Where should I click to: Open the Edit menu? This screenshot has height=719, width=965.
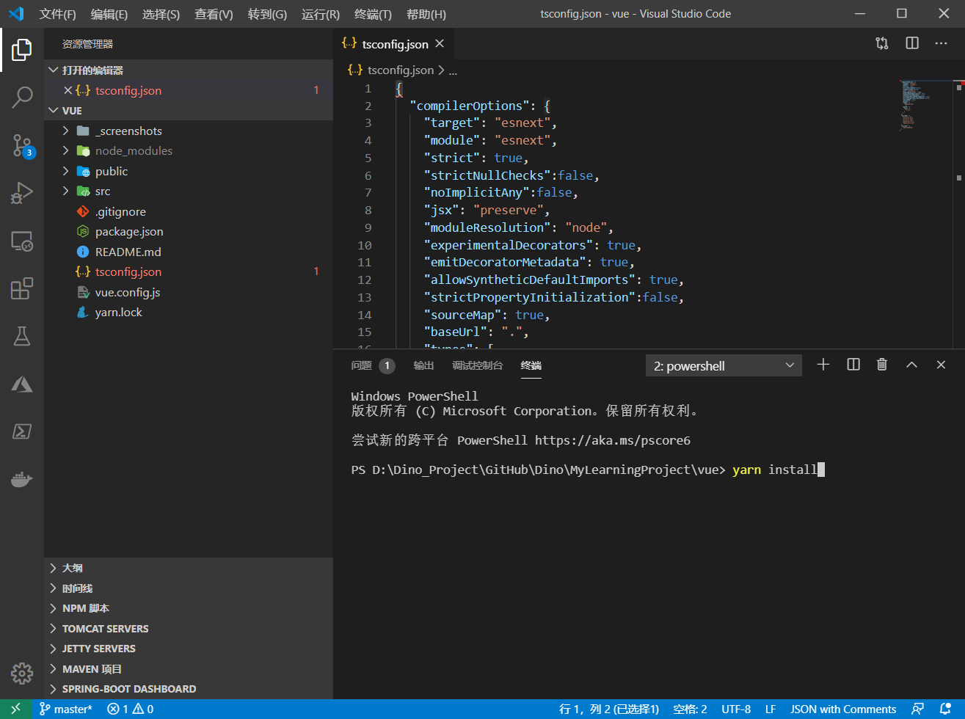pyautogui.click(x=109, y=14)
